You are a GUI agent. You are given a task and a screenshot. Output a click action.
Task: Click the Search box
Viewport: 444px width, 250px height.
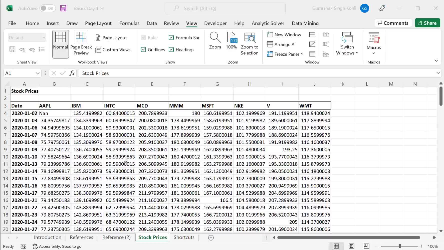[225, 8]
